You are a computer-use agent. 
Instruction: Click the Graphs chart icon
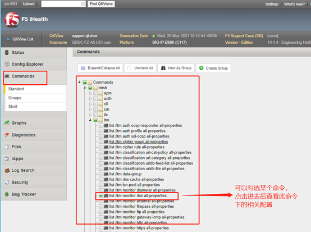tap(7, 123)
